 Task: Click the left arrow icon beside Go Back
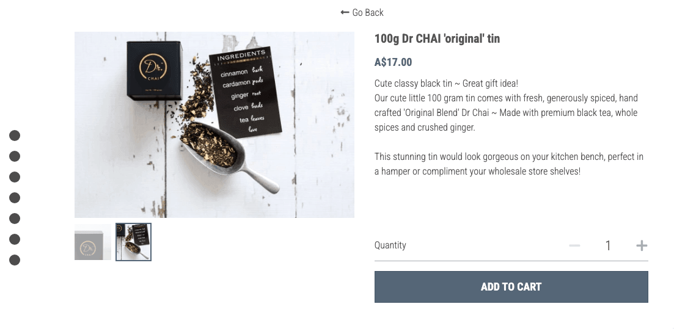(344, 12)
